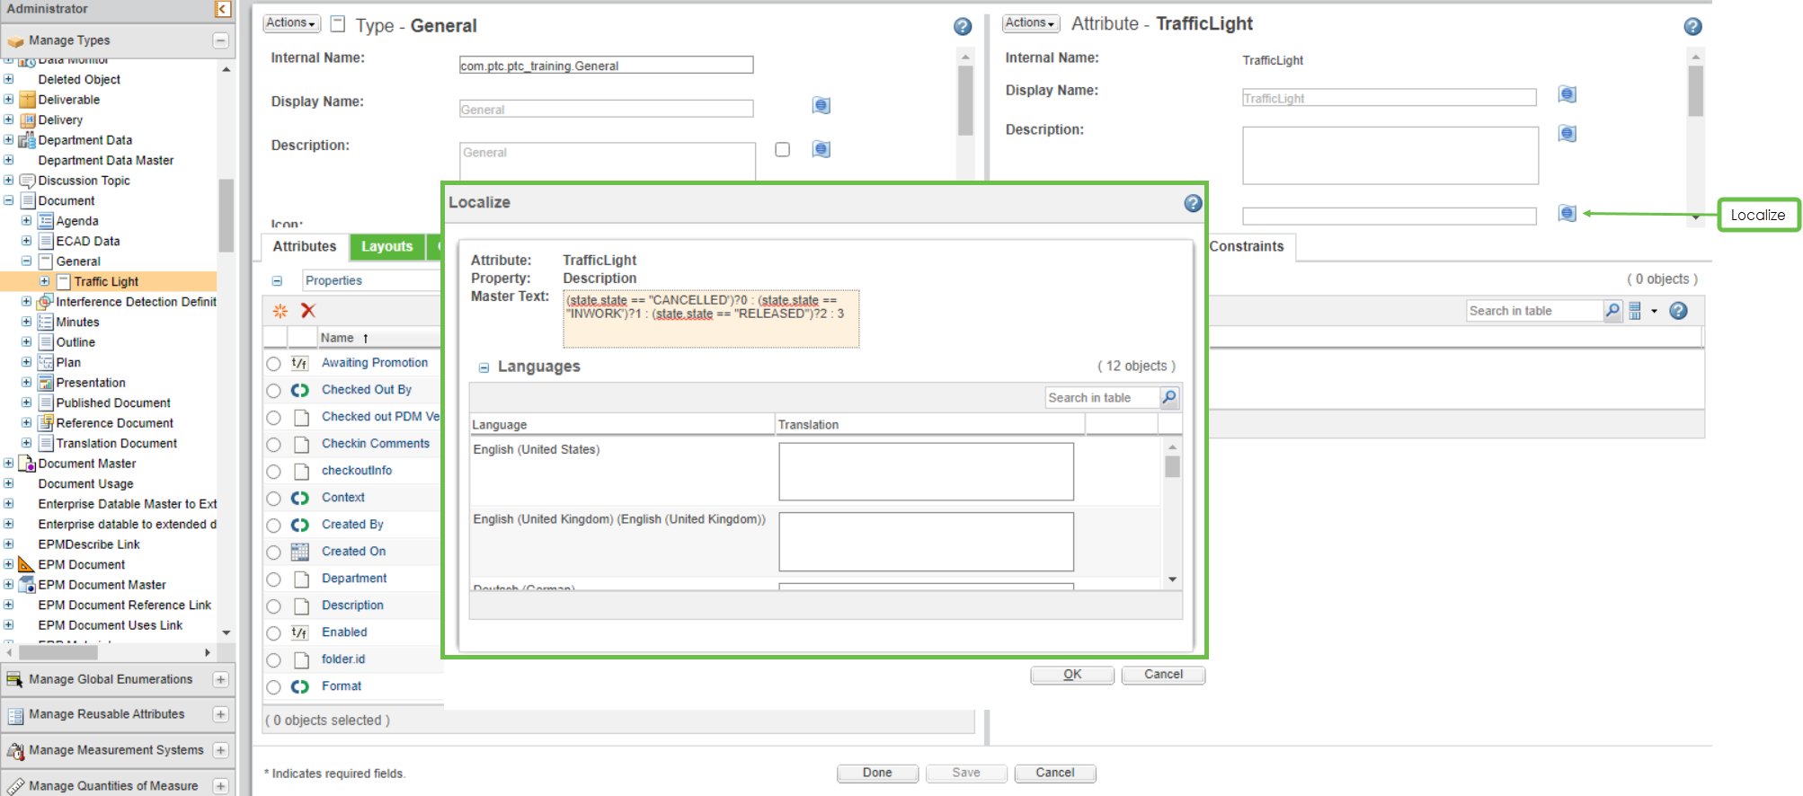Select the Context attribute radio button

click(x=273, y=499)
